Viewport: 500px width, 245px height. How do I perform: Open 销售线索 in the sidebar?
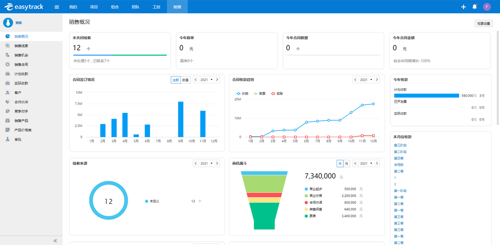[x=21, y=46]
